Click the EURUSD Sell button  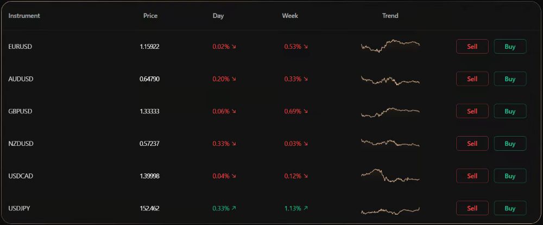pyautogui.click(x=472, y=47)
